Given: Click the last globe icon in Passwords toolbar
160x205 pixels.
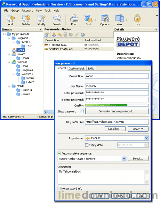Looking at the screenshot, I should coord(83,35).
